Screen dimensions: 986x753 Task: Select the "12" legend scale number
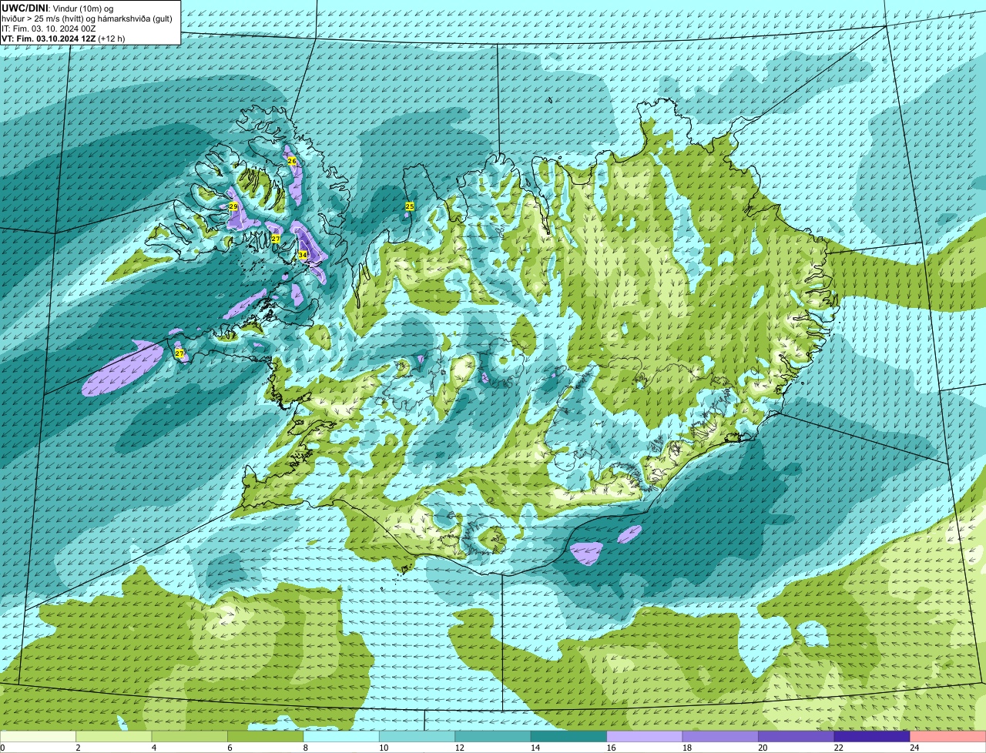coord(459,747)
